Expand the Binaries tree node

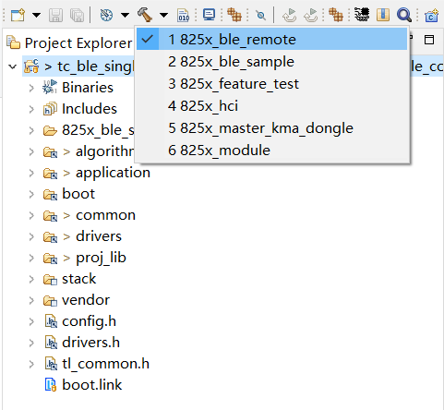[31, 88]
